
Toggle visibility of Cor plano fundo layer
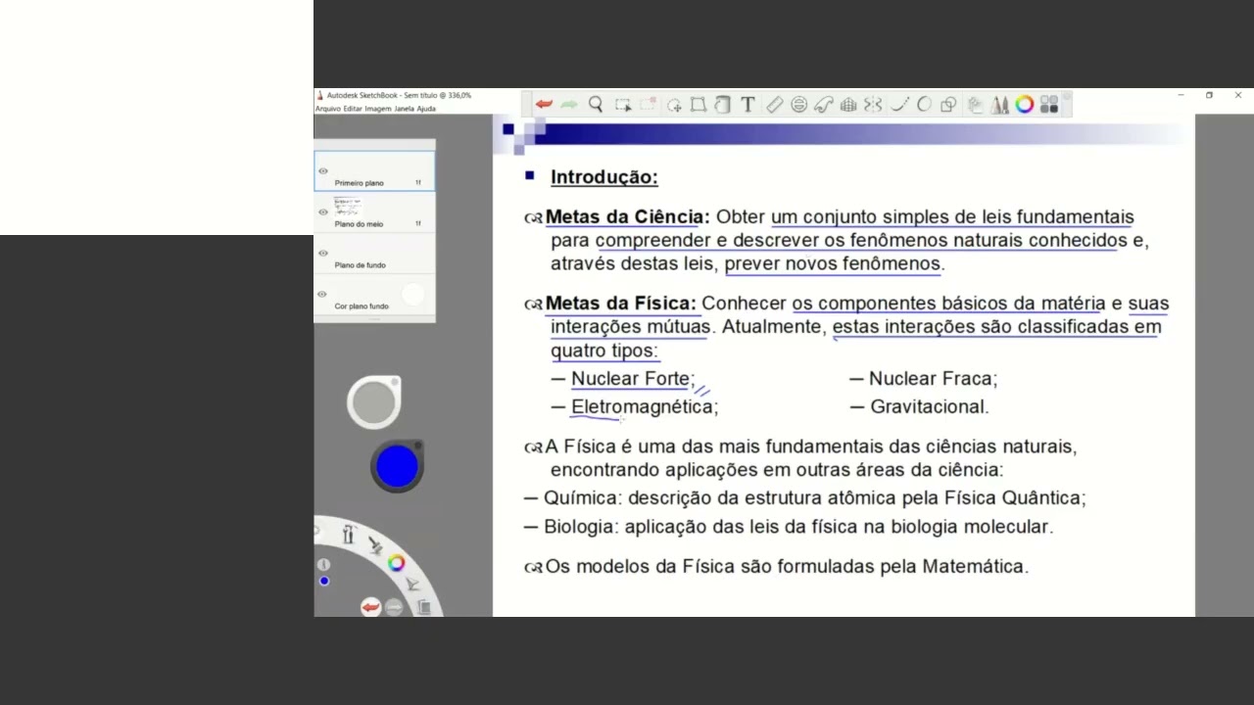(323, 295)
